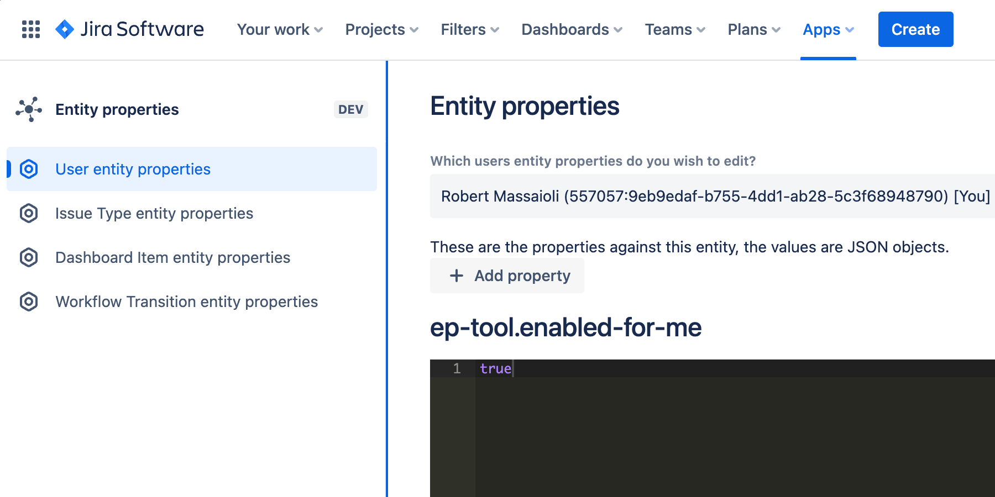
Task: Click the DEV badge in sidebar
Action: point(351,109)
